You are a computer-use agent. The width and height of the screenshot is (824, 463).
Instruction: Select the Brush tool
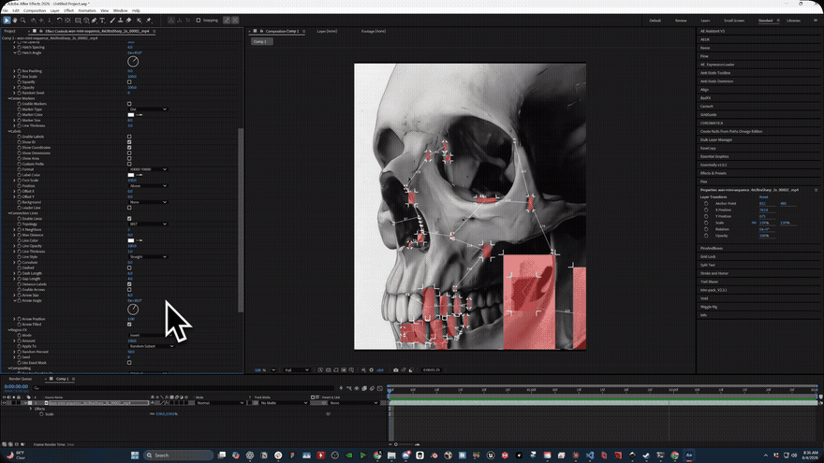point(112,21)
